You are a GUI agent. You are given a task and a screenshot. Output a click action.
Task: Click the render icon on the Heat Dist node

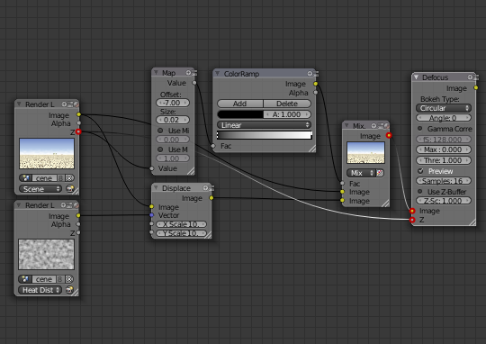coord(69,290)
